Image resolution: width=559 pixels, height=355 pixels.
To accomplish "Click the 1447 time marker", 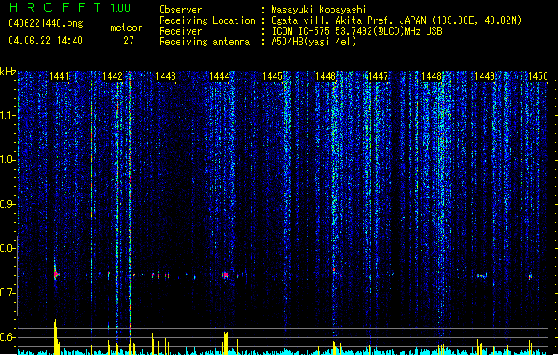I will [378, 76].
